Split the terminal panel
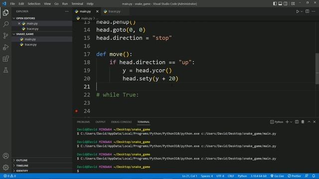Viewport: 319px width, 179px height. click(297, 122)
